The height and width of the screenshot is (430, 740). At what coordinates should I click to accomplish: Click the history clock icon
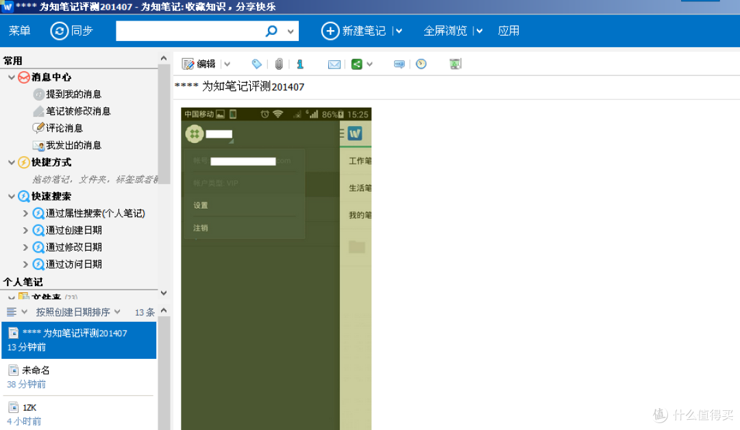tap(421, 64)
